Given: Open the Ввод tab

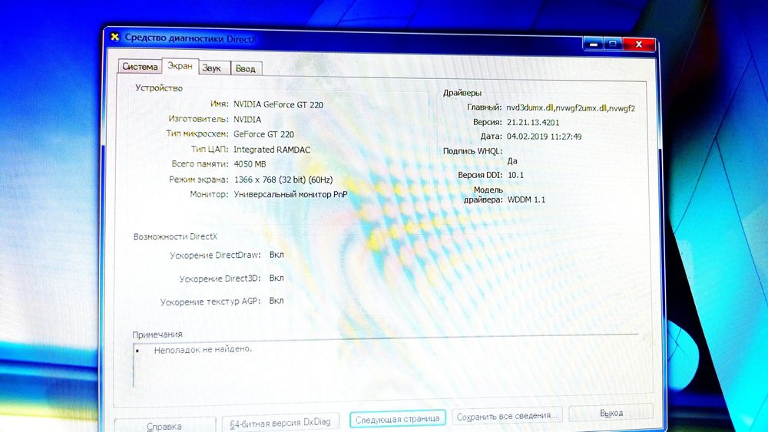Looking at the screenshot, I should [x=246, y=68].
